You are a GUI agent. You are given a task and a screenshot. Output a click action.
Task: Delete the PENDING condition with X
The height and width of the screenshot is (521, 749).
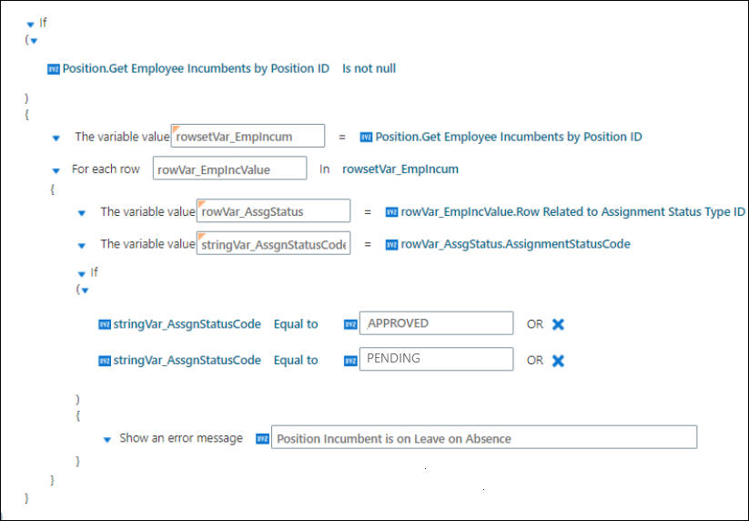click(558, 361)
